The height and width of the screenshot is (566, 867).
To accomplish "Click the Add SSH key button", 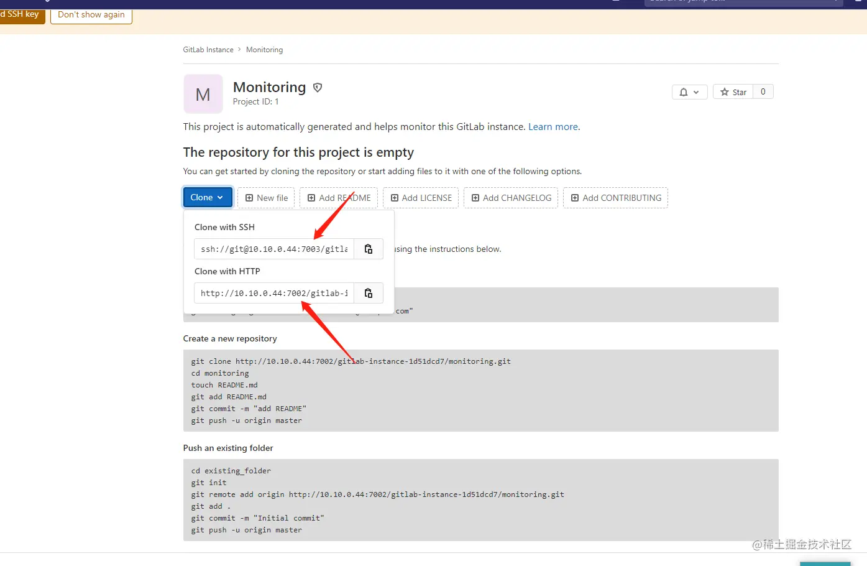I will coord(22,15).
